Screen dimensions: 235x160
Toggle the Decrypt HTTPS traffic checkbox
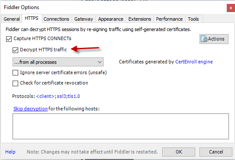click(15, 50)
